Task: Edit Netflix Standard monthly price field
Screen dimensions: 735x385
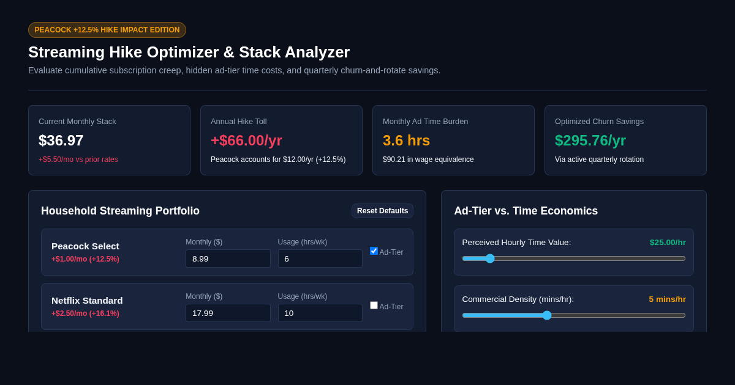Action: [228, 313]
